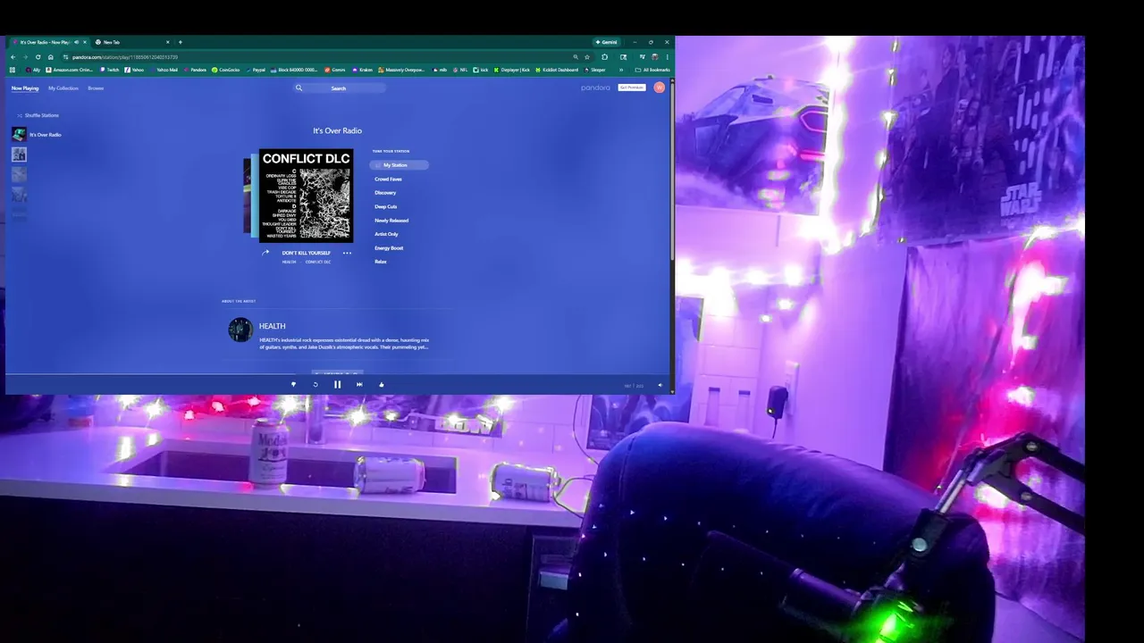
Task: Click the Shuffle Stations icon
Action: click(x=20, y=115)
